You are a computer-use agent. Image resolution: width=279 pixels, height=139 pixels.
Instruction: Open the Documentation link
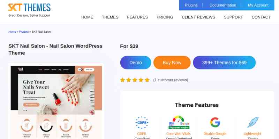coord(223,5)
